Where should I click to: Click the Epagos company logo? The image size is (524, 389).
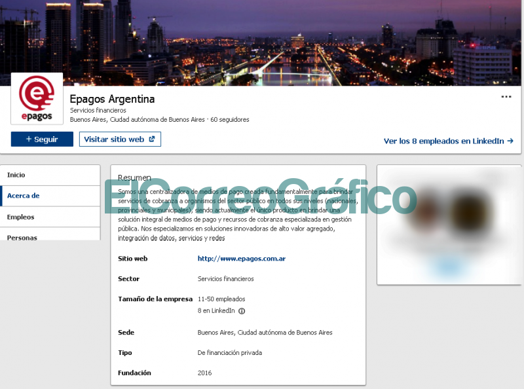(x=37, y=99)
